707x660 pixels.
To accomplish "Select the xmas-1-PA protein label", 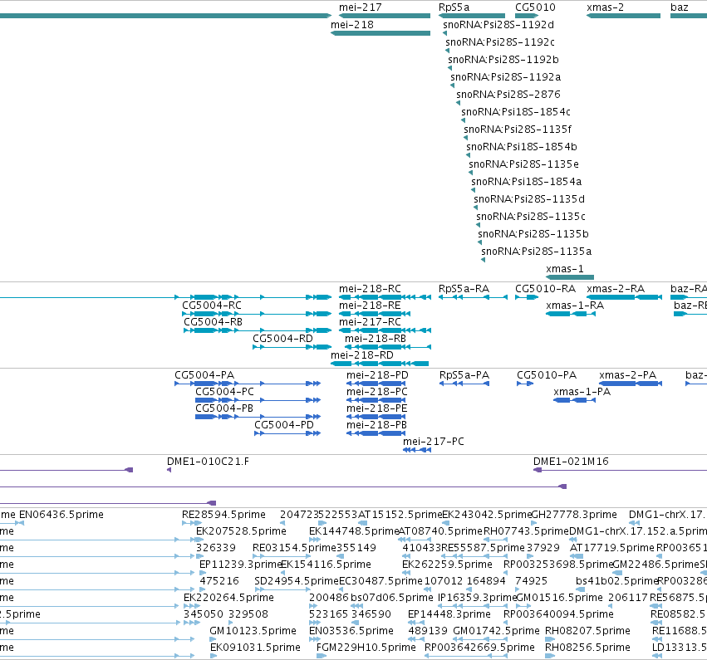I will 582,392.
